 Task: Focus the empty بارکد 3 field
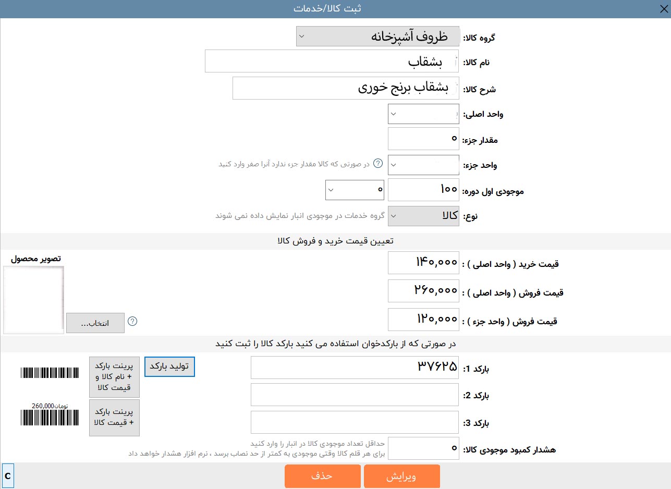pyautogui.click(x=355, y=422)
